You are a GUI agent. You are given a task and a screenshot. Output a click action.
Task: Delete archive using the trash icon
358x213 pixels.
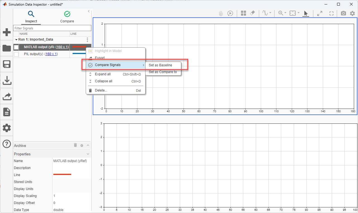[x=75, y=145]
